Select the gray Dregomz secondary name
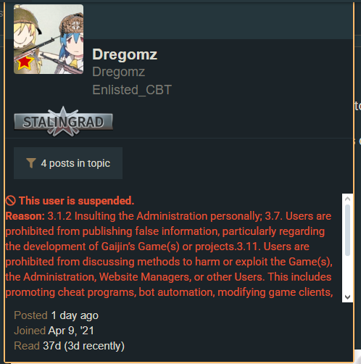 click(x=119, y=72)
